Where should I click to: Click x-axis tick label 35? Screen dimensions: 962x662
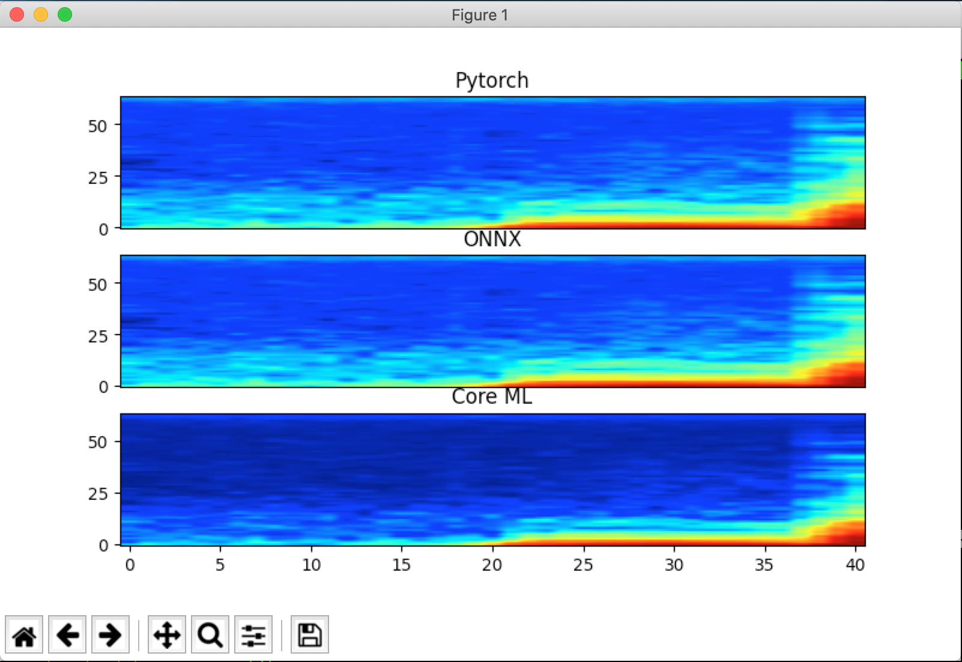764,565
